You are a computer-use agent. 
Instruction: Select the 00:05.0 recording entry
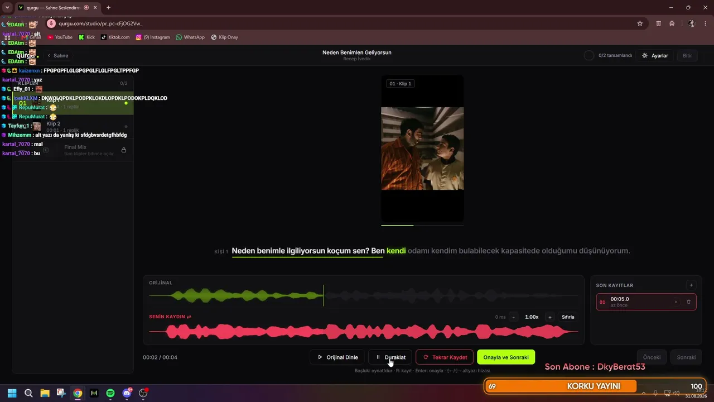coord(646,302)
